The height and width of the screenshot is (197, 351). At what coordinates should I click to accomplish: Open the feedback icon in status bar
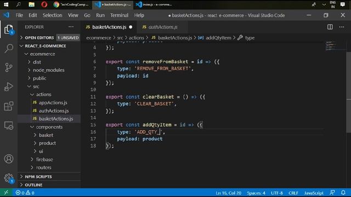(x=332, y=193)
